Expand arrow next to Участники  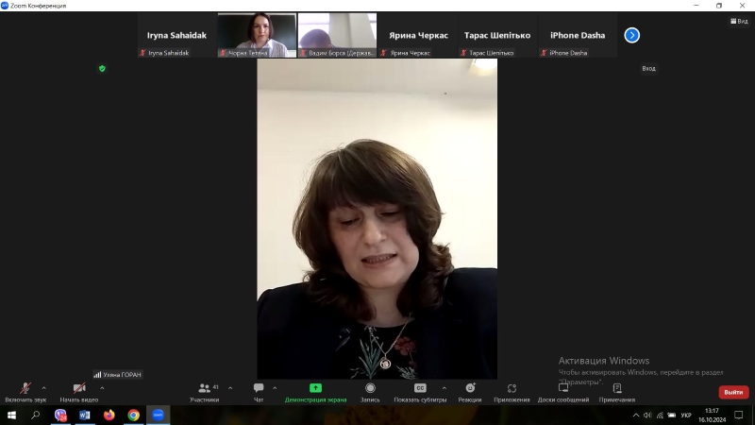pos(230,388)
